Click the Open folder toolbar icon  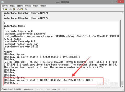6,9
